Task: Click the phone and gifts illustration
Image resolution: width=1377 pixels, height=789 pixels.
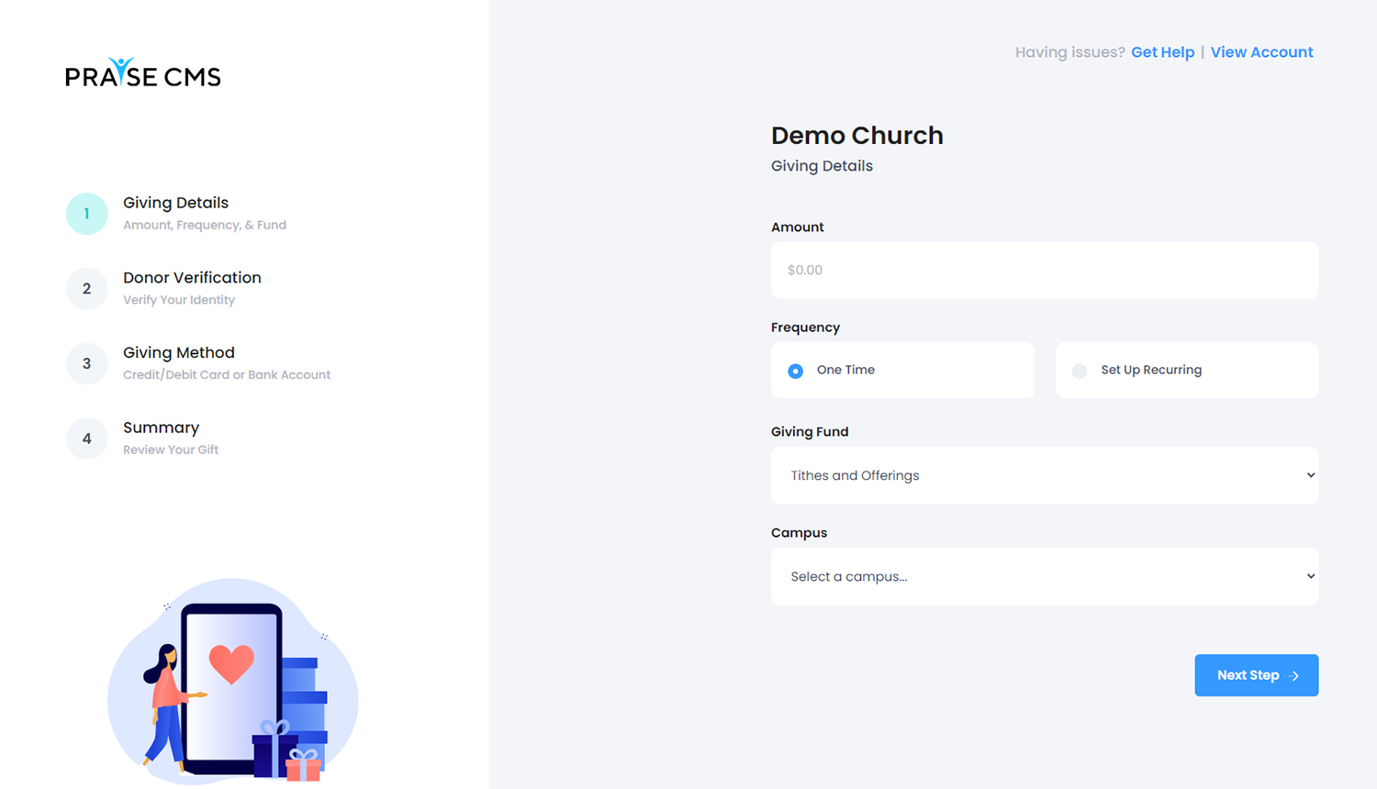Action: (x=233, y=681)
